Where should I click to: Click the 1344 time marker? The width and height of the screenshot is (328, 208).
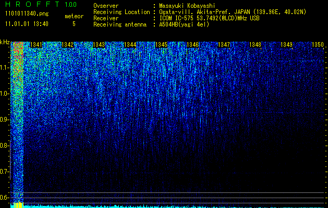[x=130, y=45]
